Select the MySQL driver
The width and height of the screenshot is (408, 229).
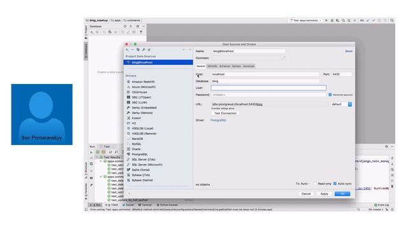(x=136, y=144)
